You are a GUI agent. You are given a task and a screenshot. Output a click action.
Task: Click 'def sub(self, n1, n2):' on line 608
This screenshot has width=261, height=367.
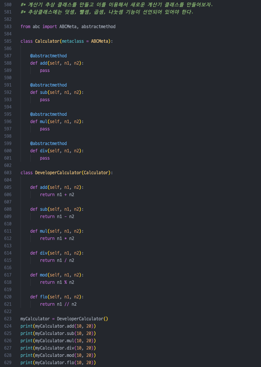point(57,209)
